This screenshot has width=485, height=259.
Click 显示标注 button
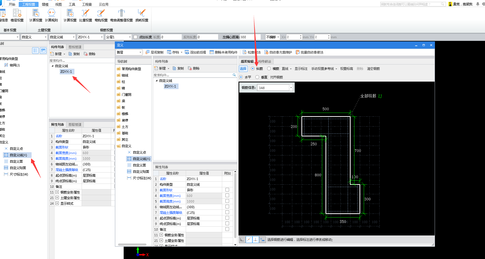pos(301,69)
